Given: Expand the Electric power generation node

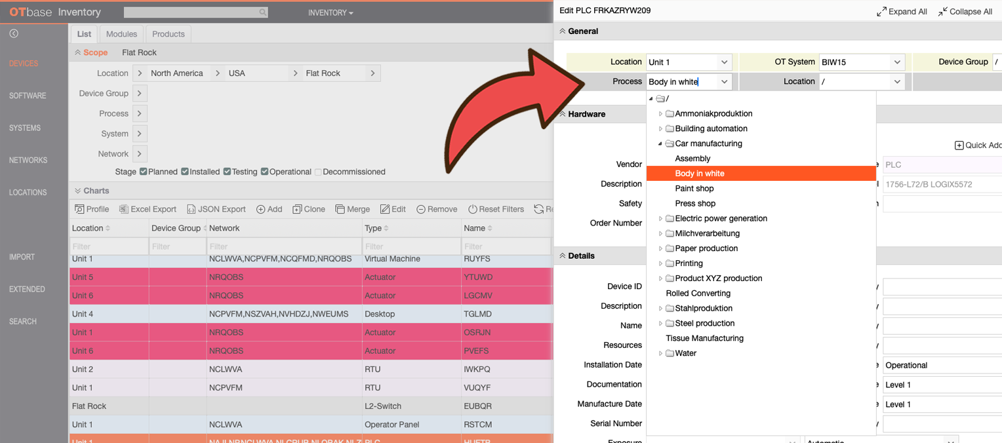Looking at the screenshot, I should coord(660,218).
